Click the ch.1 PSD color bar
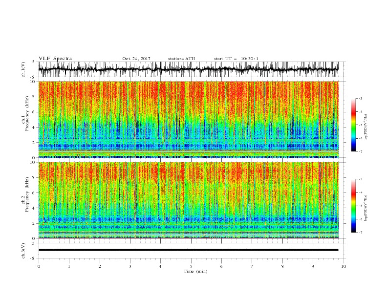The width and height of the screenshot is (387, 299). click(x=353, y=125)
